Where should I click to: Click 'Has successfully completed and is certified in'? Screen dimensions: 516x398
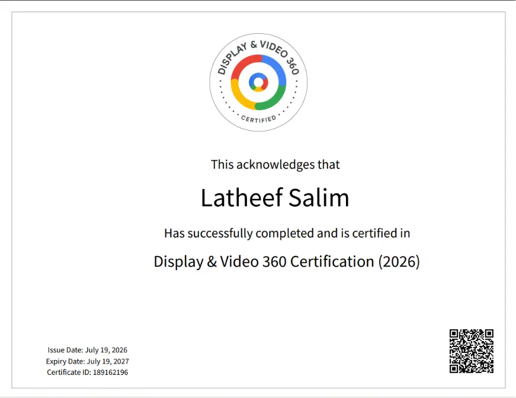click(x=287, y=233)
